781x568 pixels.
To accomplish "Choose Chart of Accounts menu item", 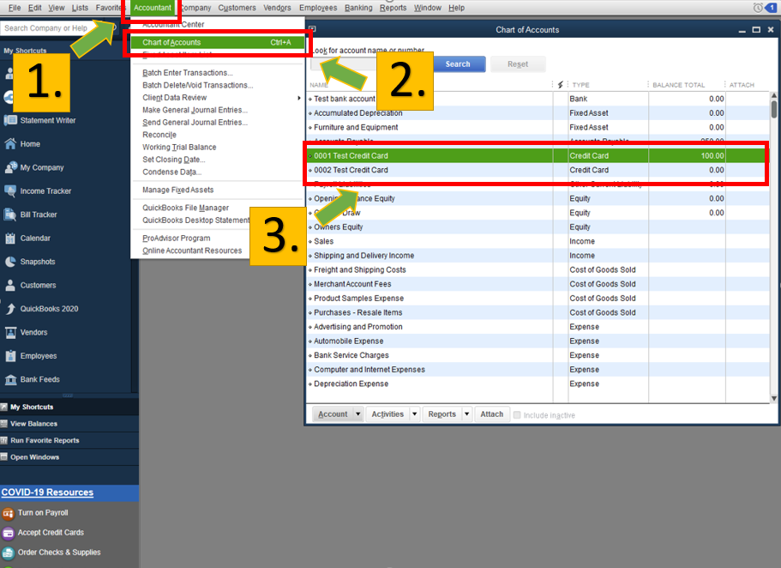I will pos(218,42).
